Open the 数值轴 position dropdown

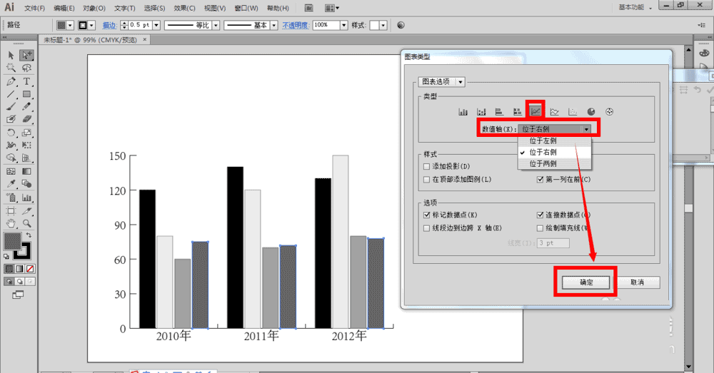pos(554,129)
